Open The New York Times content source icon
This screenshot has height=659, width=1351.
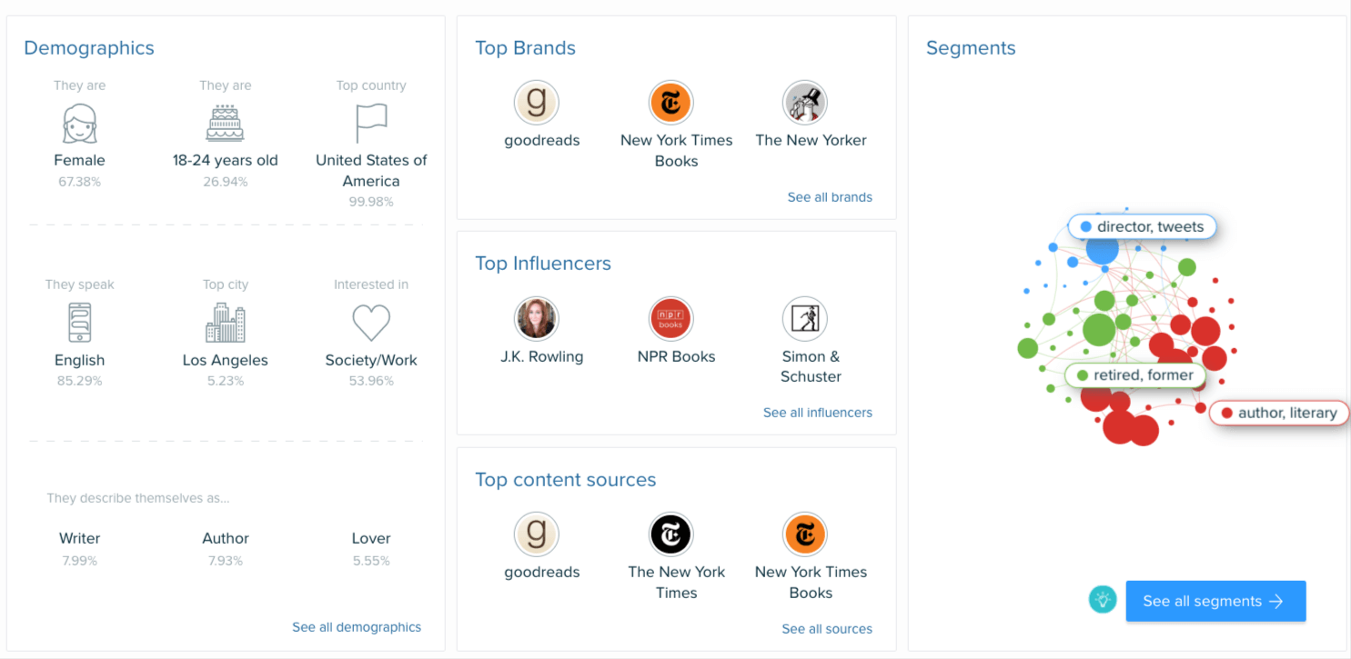click(670, 534)
